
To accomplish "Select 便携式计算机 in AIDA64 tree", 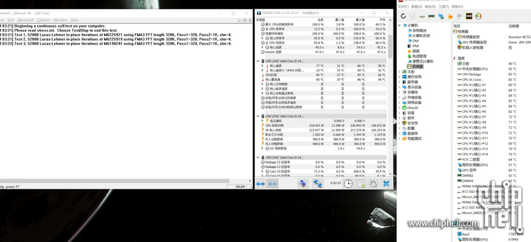I will [422, 61].
